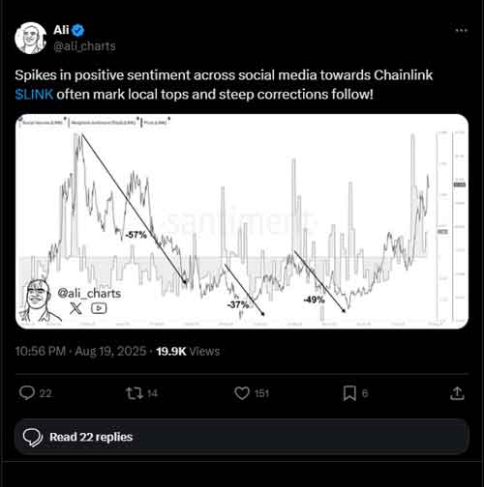The width and height of the screenshot is (484, 487).
Task: Click the -57% label on chart
Action: (136, 235)
